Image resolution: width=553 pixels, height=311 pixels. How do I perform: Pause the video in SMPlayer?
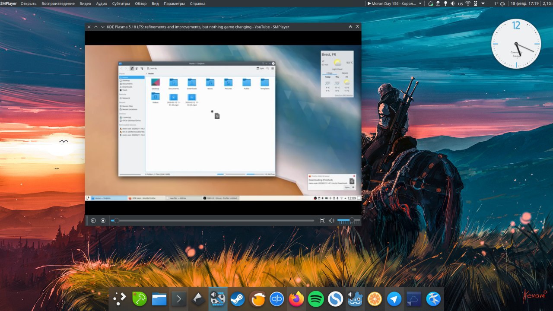[93, 221]
